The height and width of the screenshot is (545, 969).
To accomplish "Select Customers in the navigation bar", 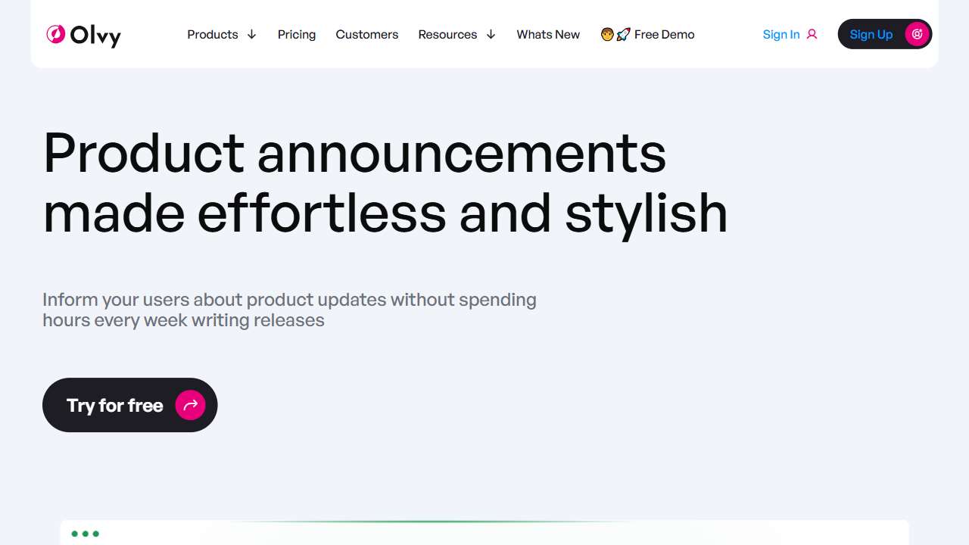I will 367,34.
